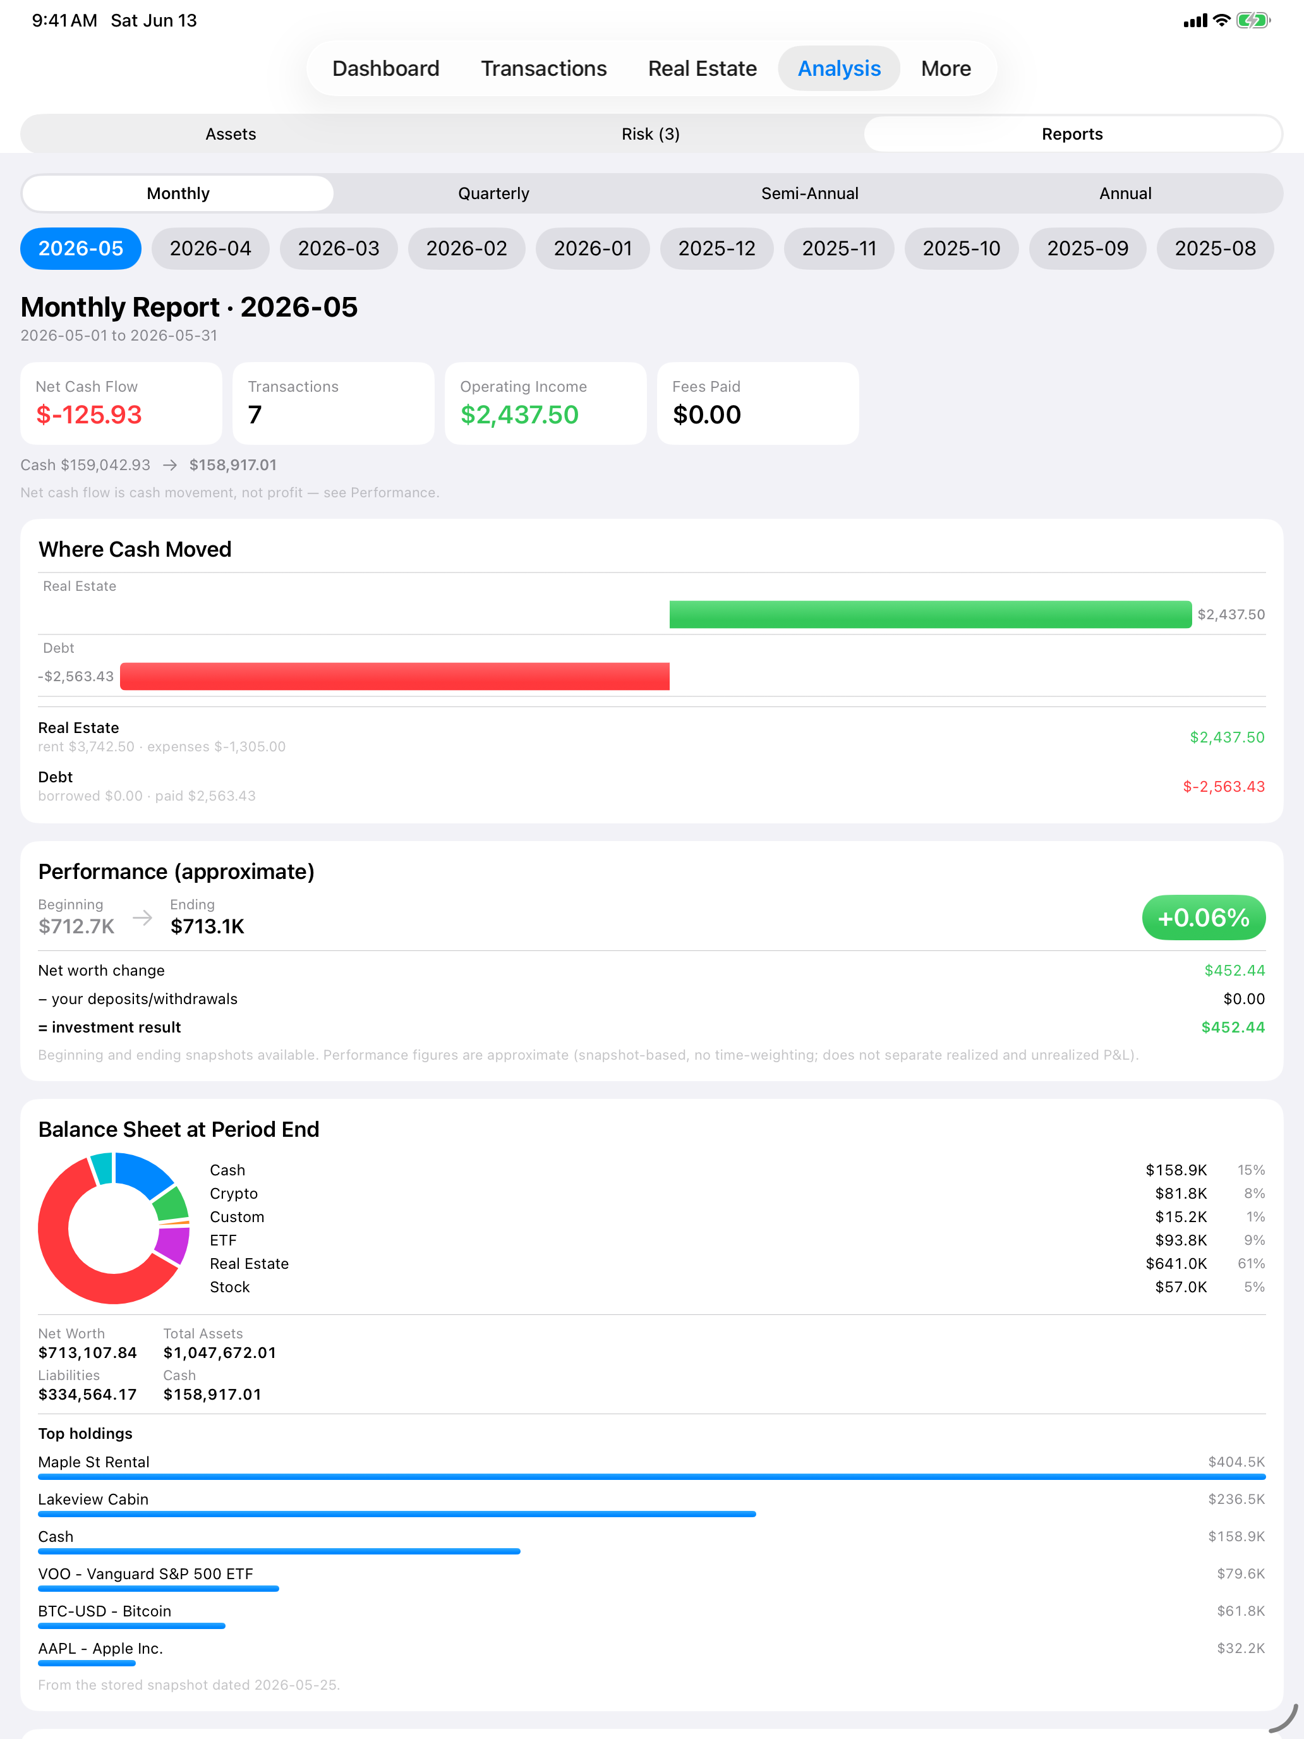Choose the Semi-Annual report period
This screenshot has height=1739, width=1304.
809,193
